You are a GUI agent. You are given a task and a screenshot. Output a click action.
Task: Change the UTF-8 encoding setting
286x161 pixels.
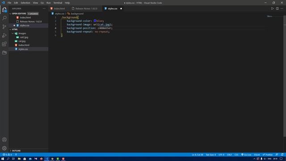click(x=221, y=155)
